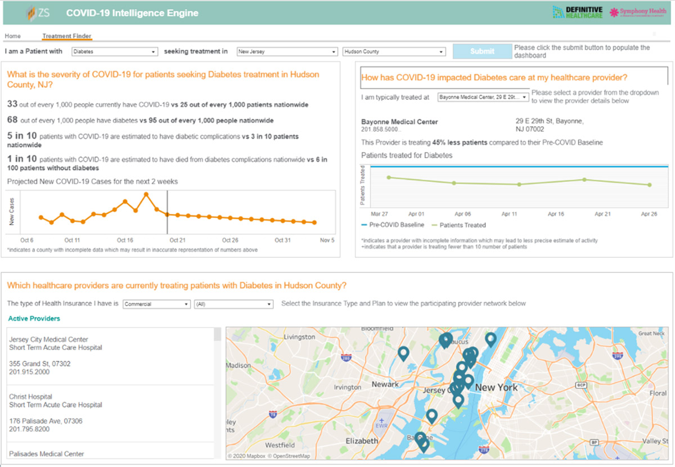Click the Bayonne phone number 201.858.5000

point(381,130)
